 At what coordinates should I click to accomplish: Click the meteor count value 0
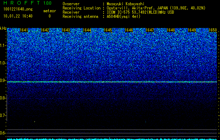tap(50, 16)
